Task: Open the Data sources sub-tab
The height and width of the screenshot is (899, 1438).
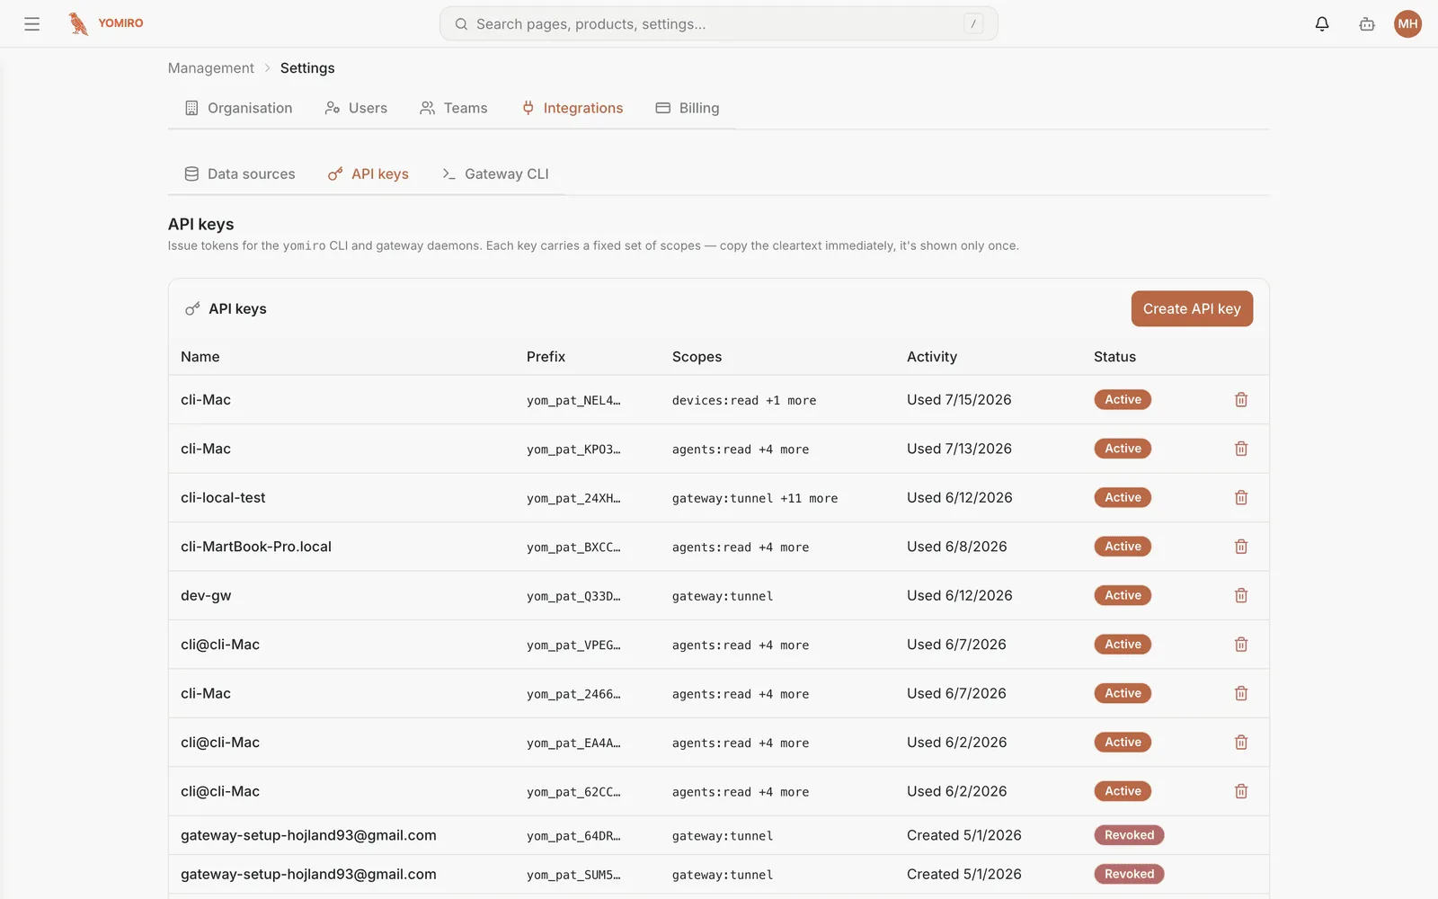Action: pyautogui.click(x=240, y=174)
